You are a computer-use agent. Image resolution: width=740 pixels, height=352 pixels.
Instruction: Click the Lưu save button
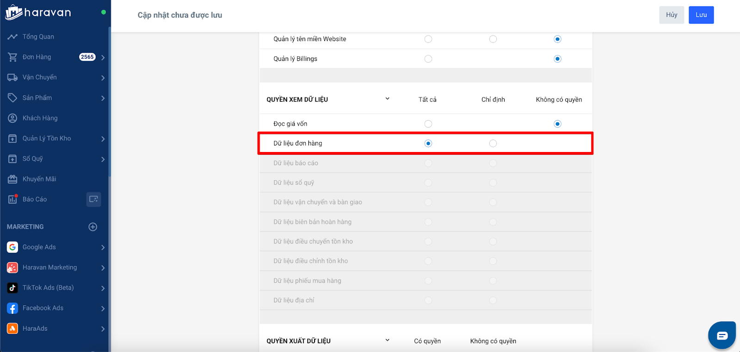click(701, 15)
